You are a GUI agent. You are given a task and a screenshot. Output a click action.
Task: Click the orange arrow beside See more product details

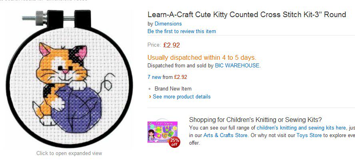pyautogui.click(x=150, y=97)
